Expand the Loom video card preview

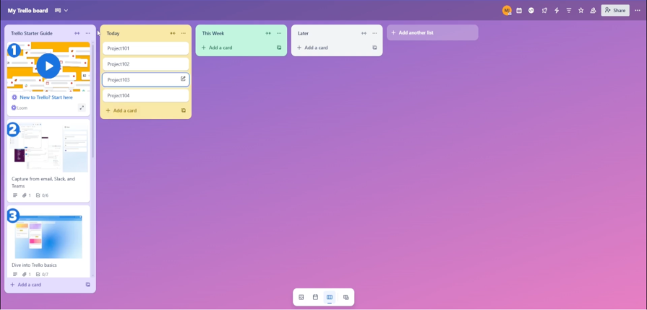(x=82, y=108)
